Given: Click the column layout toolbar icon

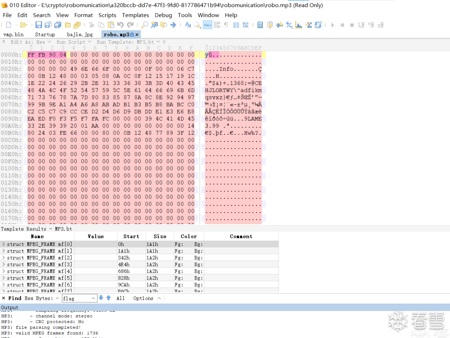Looking at the screenshot, I should [x=236, y=25].
